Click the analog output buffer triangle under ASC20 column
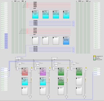The height and width of the screenshot is (101, 104). click(30, 97)
